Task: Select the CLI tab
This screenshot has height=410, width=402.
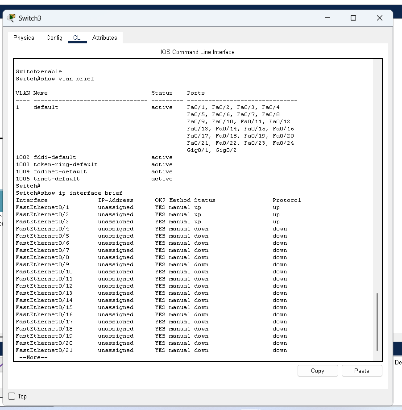Action: tap(77, 38)
